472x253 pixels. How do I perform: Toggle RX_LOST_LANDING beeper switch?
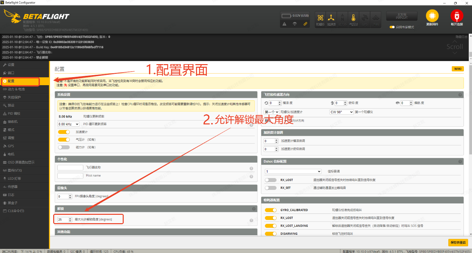point(271,225)
